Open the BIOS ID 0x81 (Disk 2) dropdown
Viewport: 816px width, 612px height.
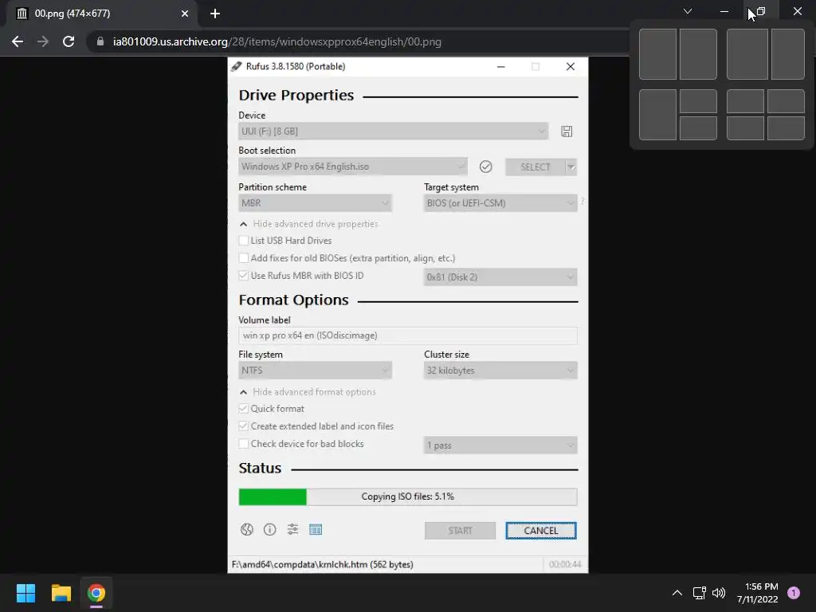coord(500,277)
